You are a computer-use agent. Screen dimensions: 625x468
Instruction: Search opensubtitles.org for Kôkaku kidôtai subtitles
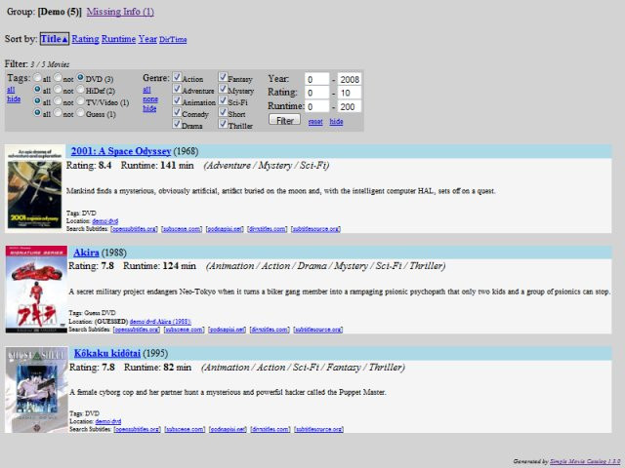click(x=137, y=429)
